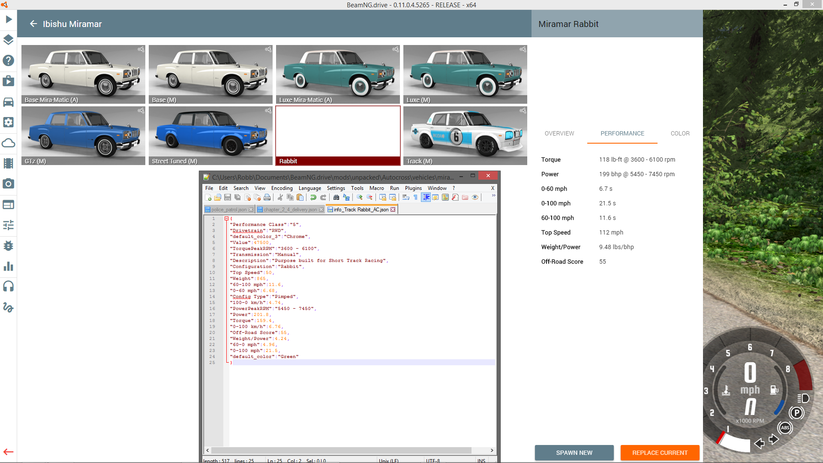This screenshot has width=823, height=463.
Task: Click Cut scissors icon in Notepad++ toolbar
Action: click(280, 197)
